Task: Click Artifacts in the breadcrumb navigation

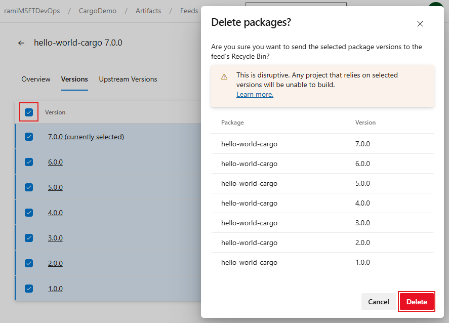Action: 148,10
